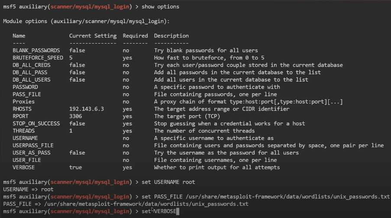Click the 'Module options' heading line
This screenshot has height=218, width=391.
point(87,21)
